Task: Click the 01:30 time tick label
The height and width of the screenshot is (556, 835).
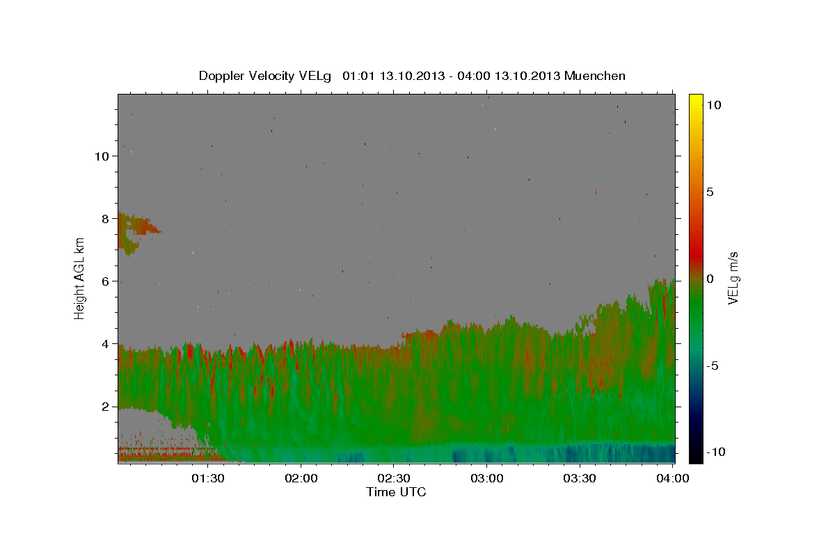Action: (208, 478)
